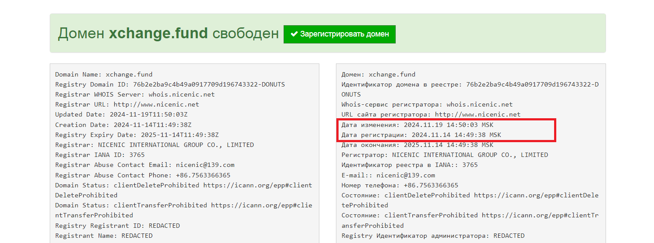654x243 pixels.
Task: Select the line 'Creation Date: 2024-11-14T11:49:38Z'
Action: pos(123,125)
